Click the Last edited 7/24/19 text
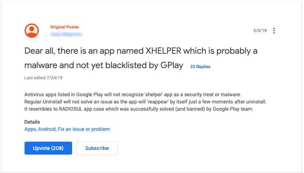This screenshot has height=173, width=304. pyautogui.click(x=43, y=78)
